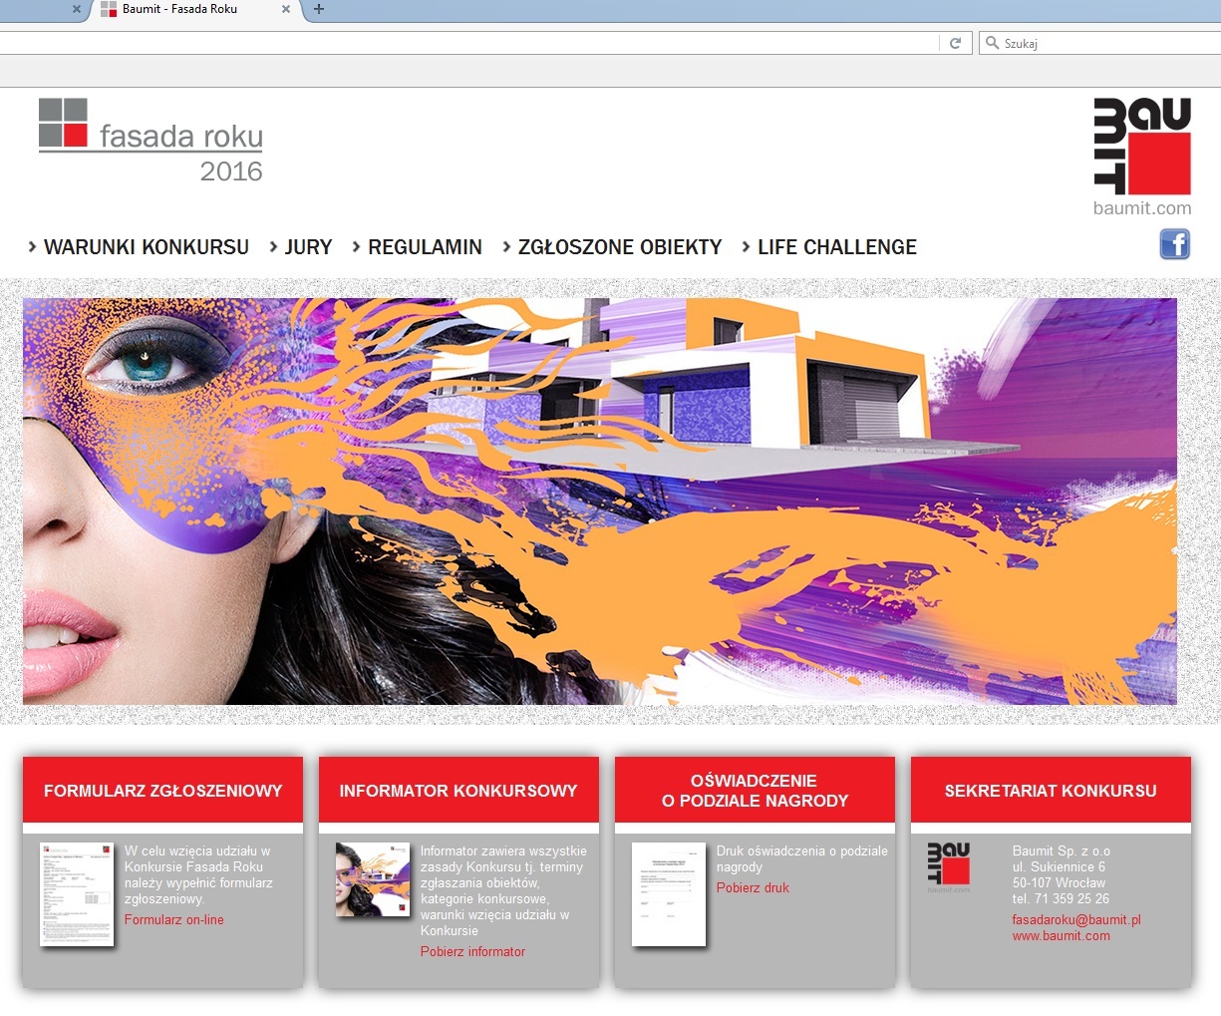Click the Fasada Roku 2016 logo
1221x1016 pixels.
(x=151, y=141)
